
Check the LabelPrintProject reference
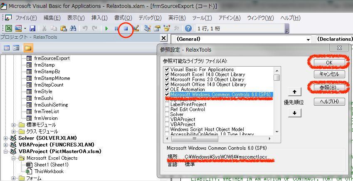167,104
